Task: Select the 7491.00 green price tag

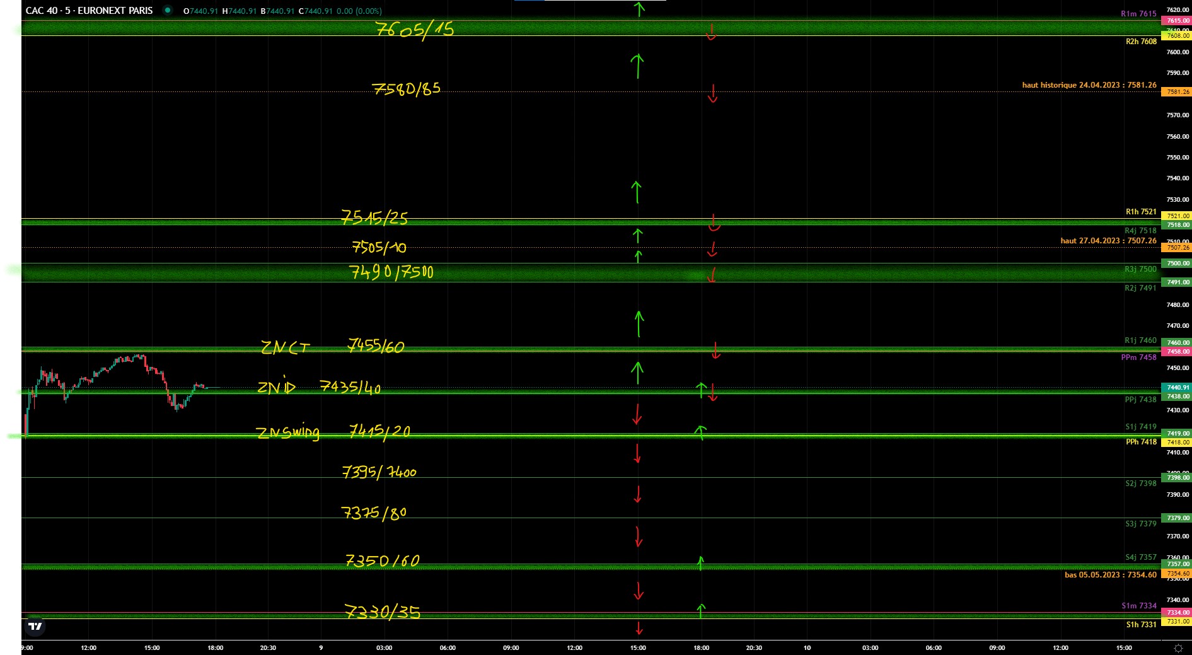Action: [1176, 282]
